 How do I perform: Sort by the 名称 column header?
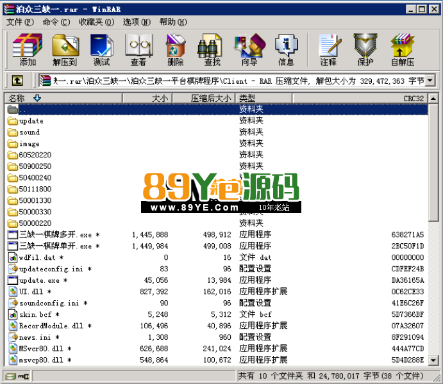point(63,98)
